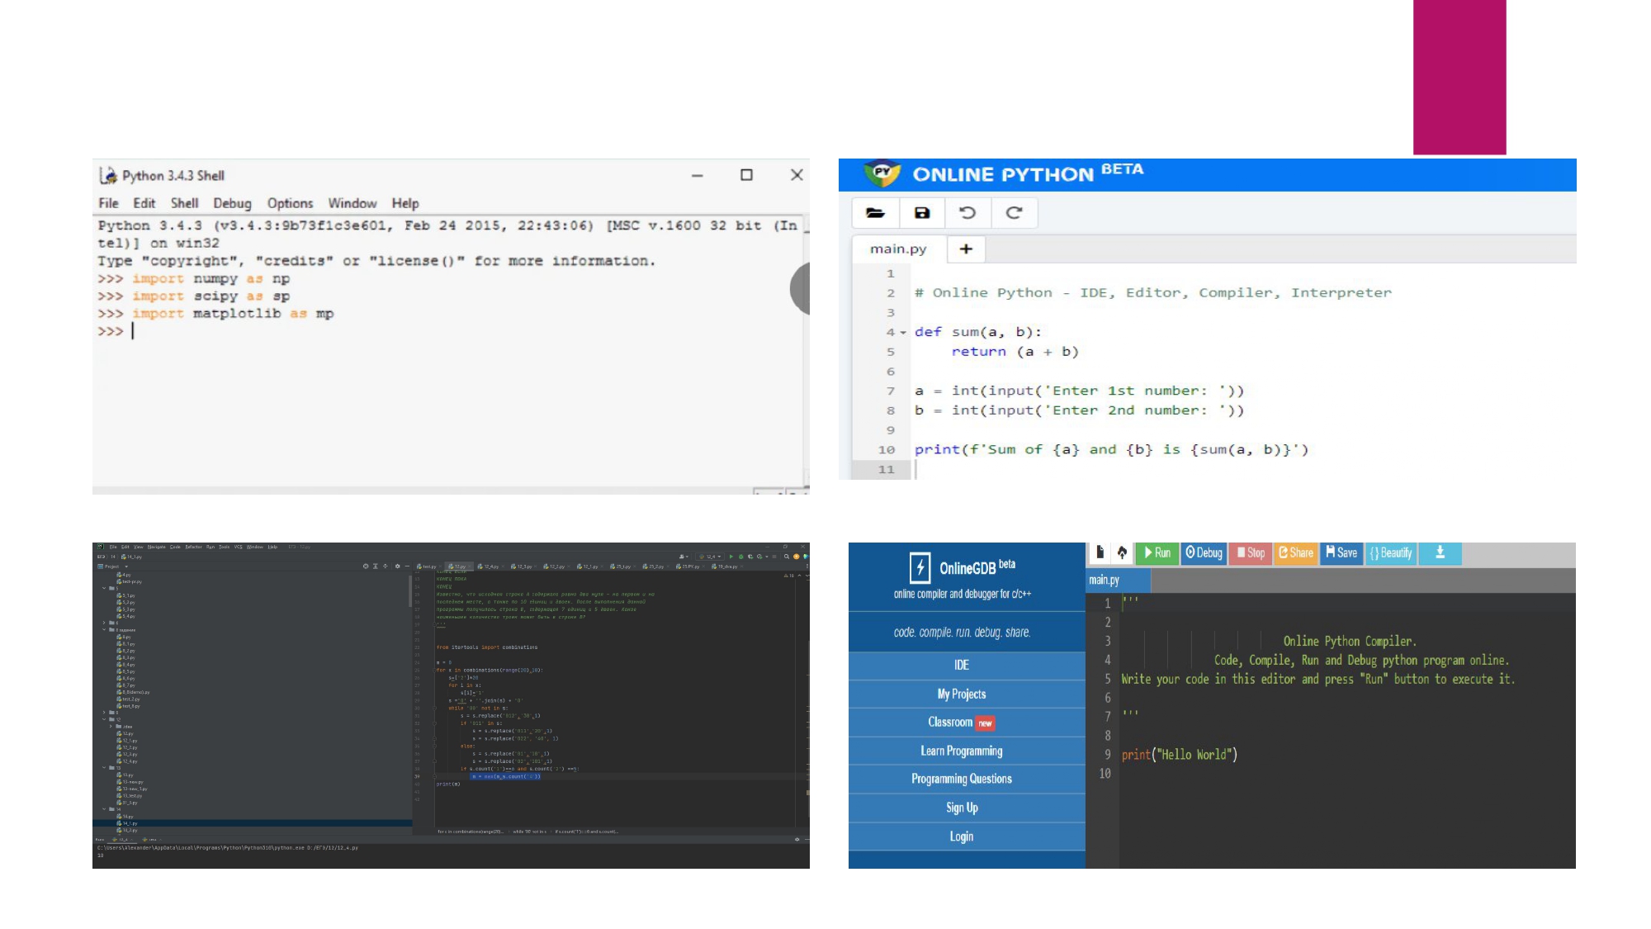Create new file icon in OnlineGDB toolbar
The width and height of the screenshot is (1651, 929).
click(x=1100, y=552)
